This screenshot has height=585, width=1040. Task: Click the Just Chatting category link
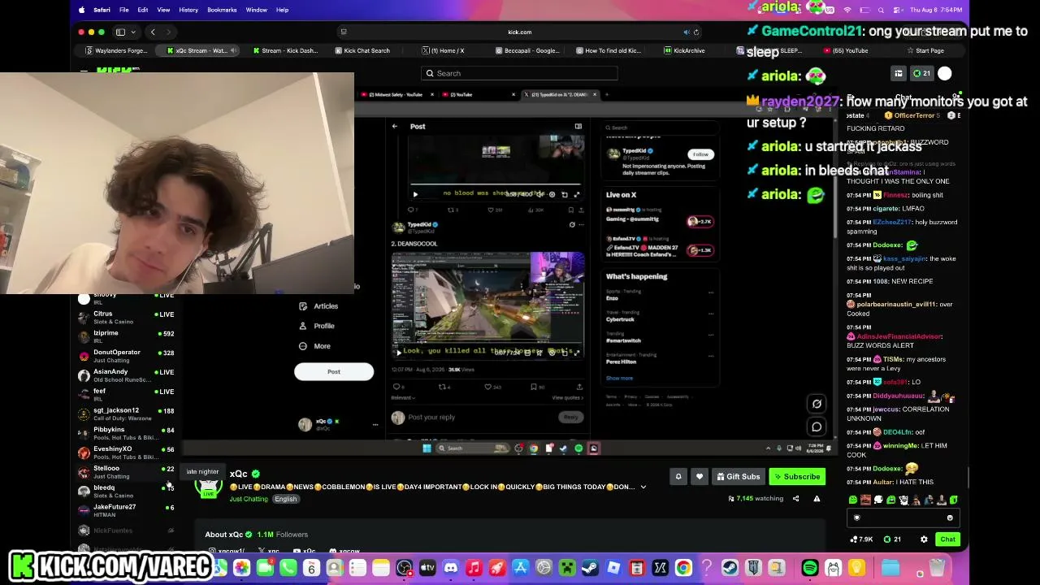click(249, 499)
